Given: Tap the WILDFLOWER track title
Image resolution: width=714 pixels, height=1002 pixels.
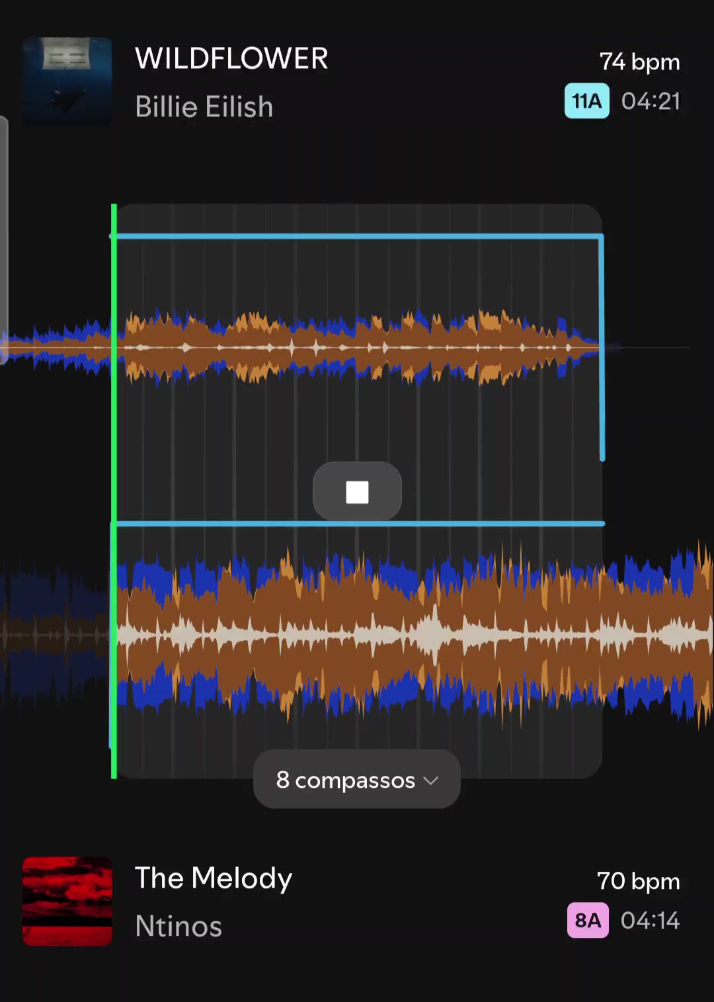Looking at the screenshot, I should (231, 59).
